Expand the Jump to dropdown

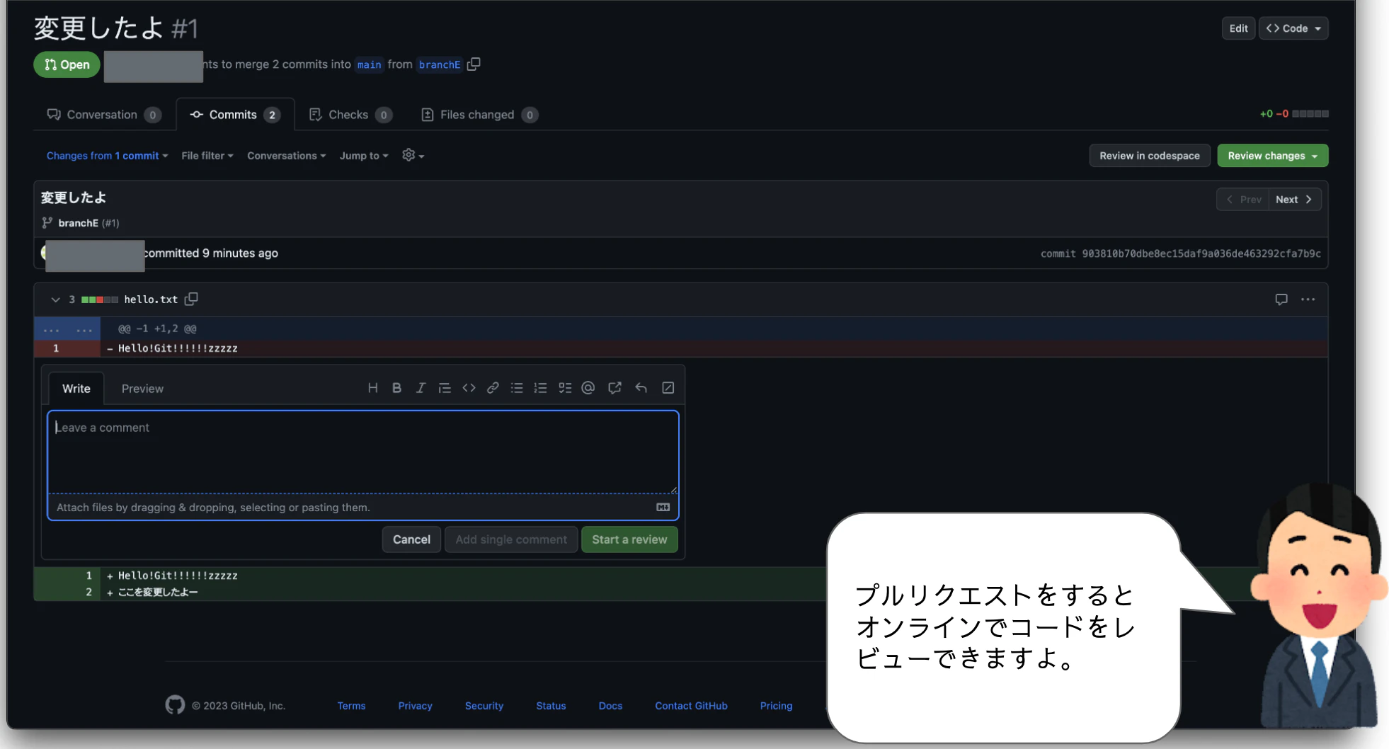363,156
